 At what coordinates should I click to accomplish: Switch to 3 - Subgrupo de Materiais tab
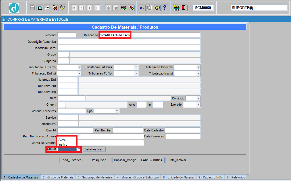pos(95,177)
